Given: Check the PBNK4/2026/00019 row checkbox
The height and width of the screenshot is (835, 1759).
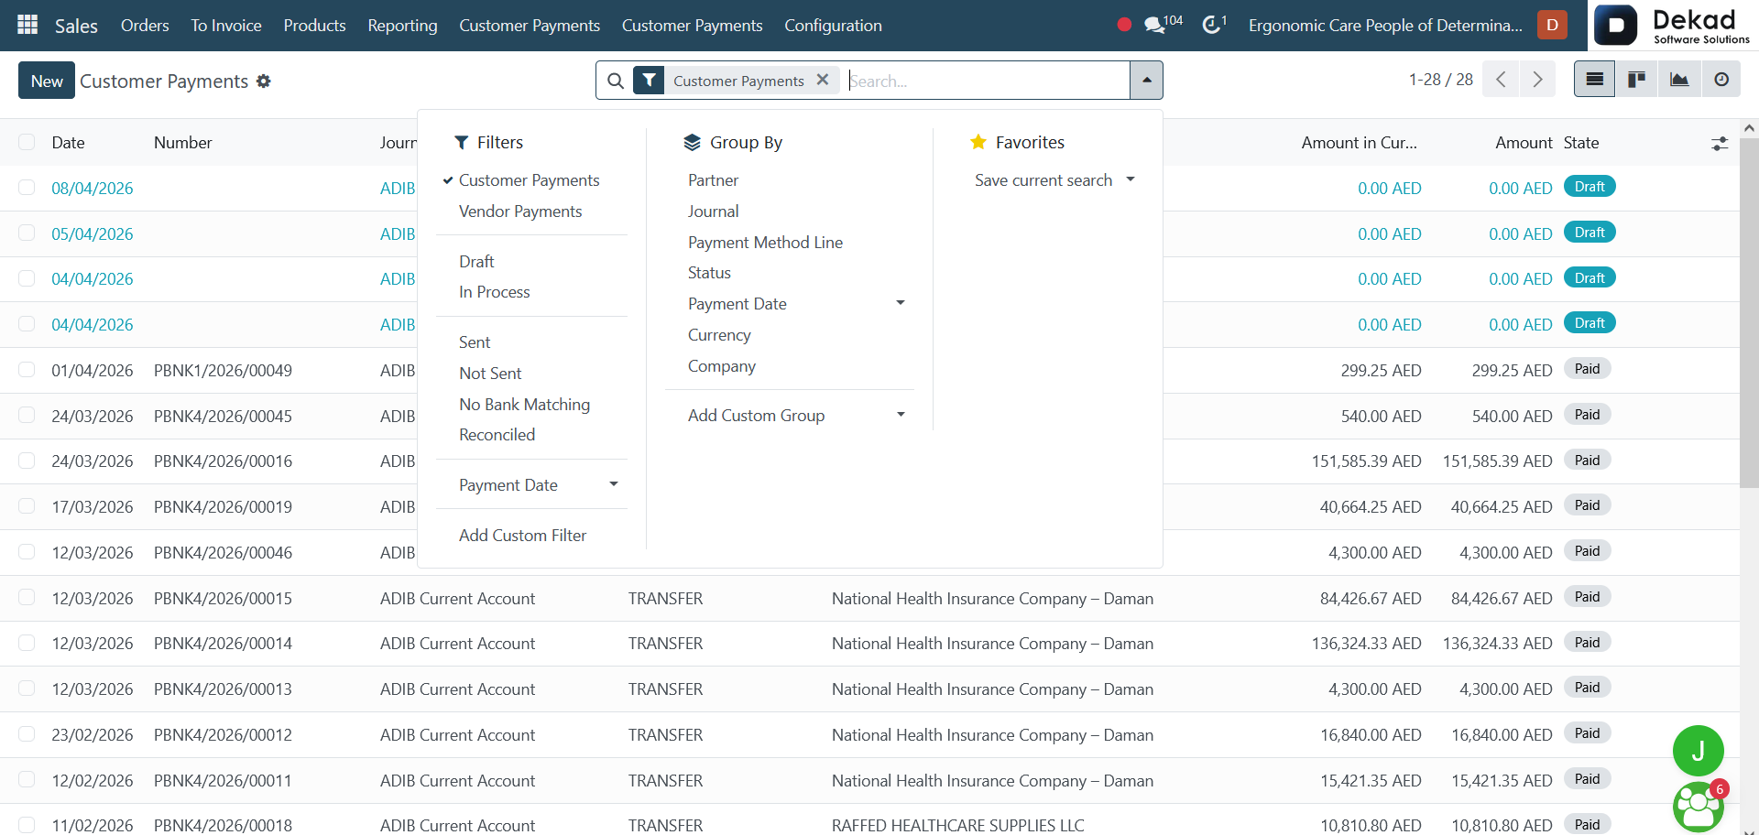Looking at the screenshot, I should coord(27,506).
